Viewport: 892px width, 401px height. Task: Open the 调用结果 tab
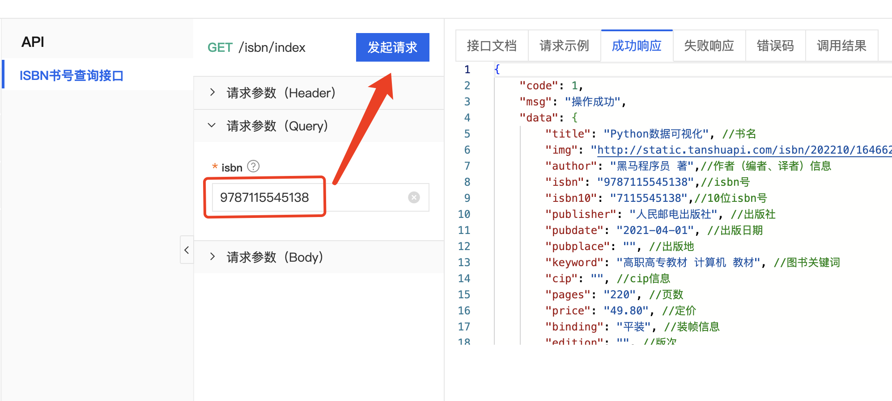pos(841,46)
